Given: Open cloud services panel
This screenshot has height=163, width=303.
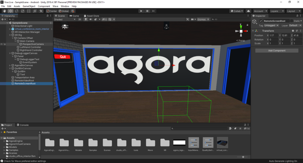Looking at the screenshot, I should pyautogui.click(x=249, y=11).
